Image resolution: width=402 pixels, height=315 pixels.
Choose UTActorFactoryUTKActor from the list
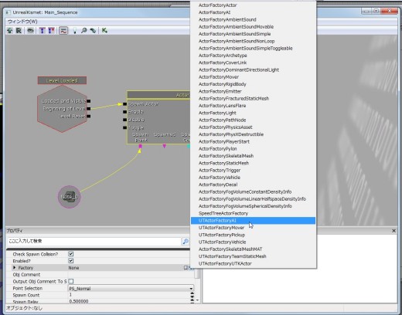click(x=253, y=264)
